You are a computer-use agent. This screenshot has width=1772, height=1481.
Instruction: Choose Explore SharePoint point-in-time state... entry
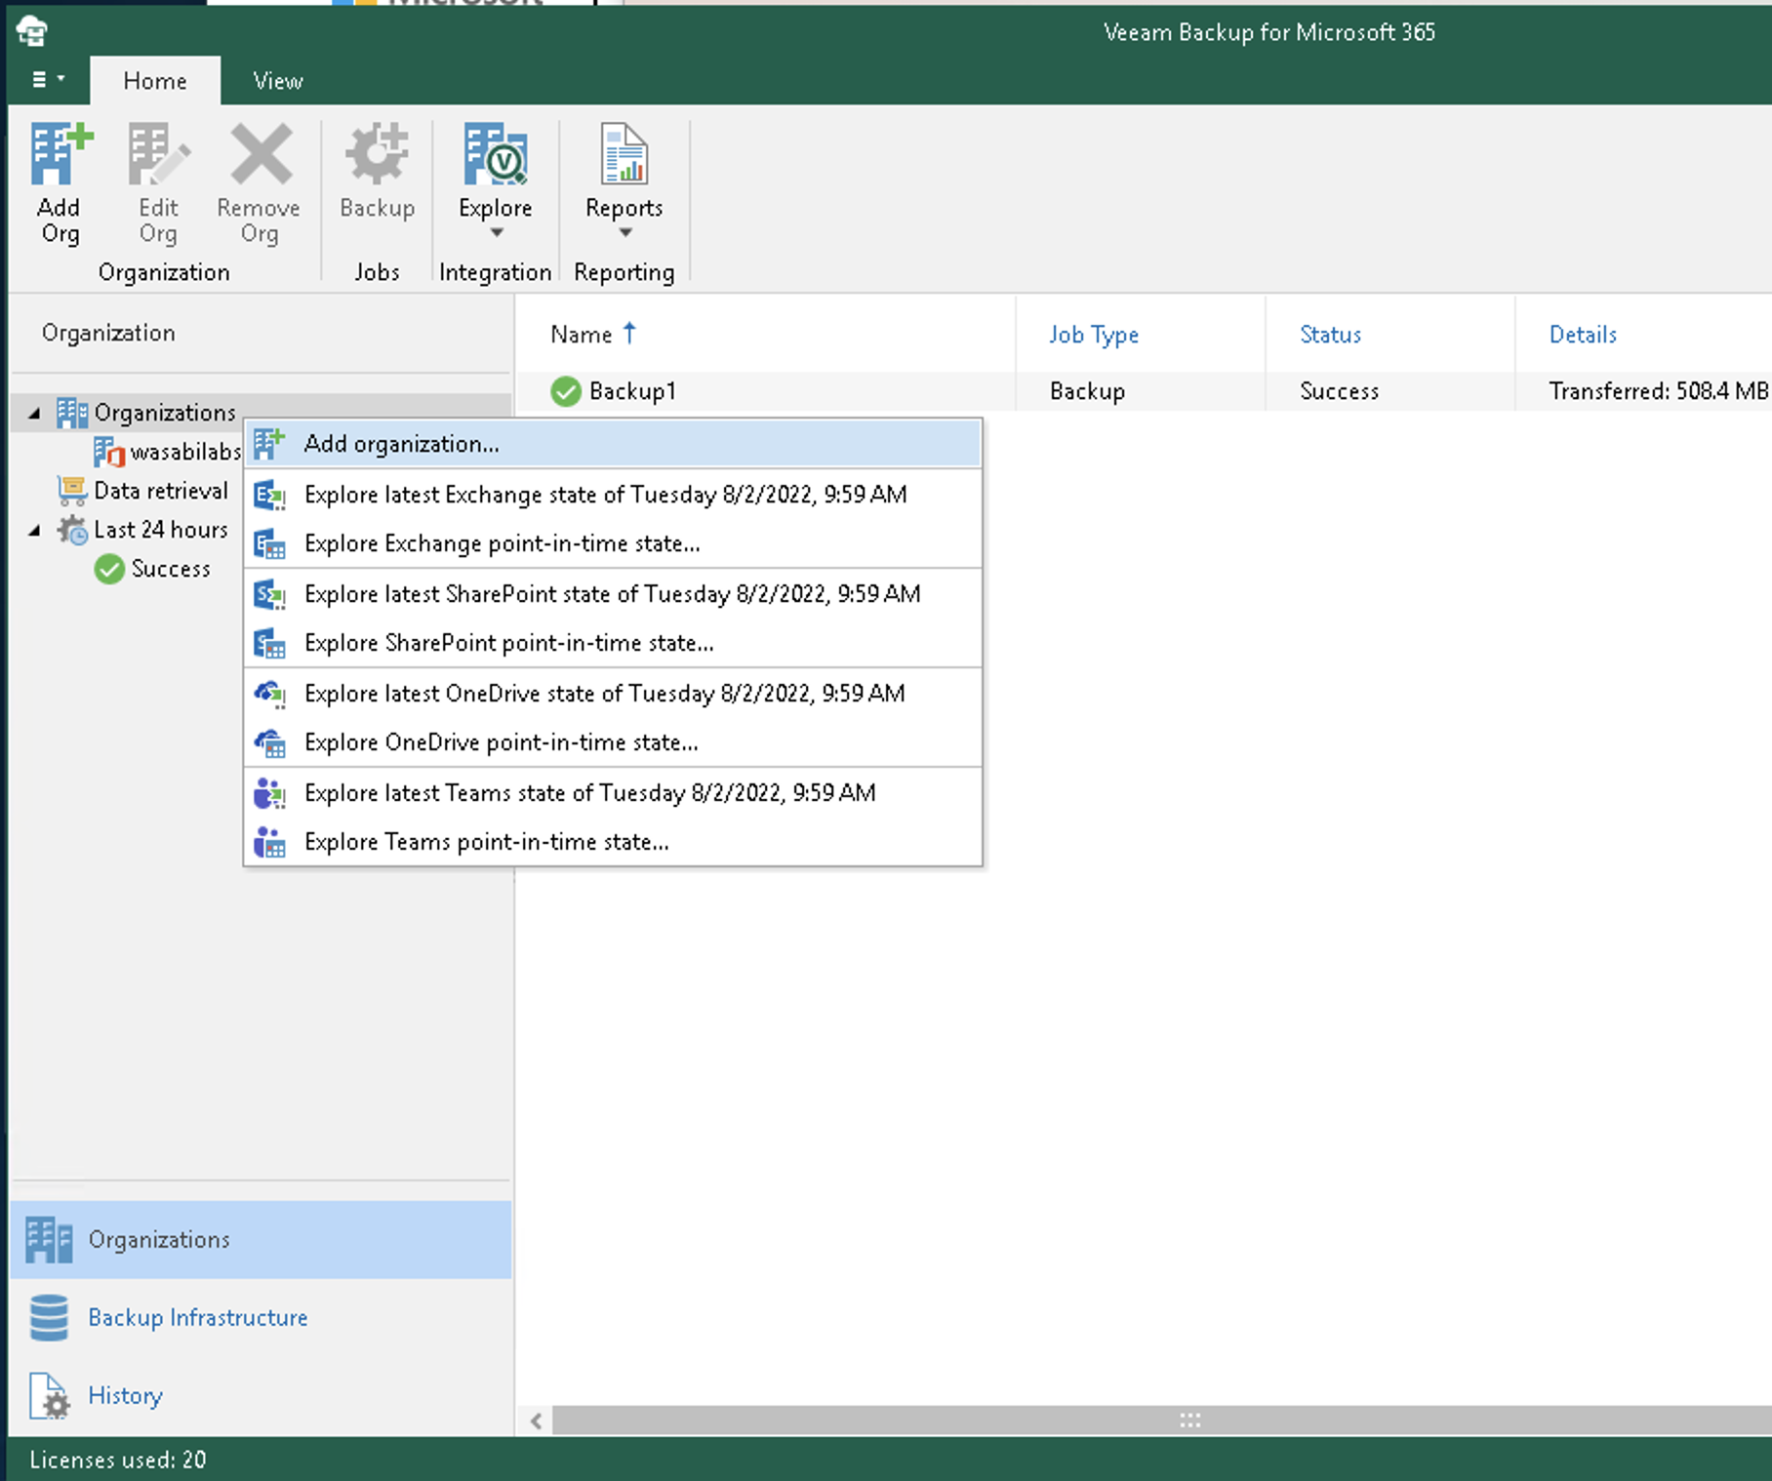coord(613,643)
